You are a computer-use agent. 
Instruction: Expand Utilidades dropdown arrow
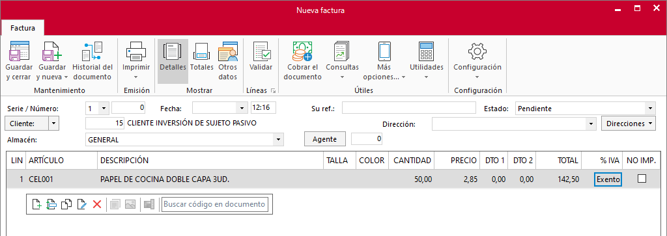426,77
